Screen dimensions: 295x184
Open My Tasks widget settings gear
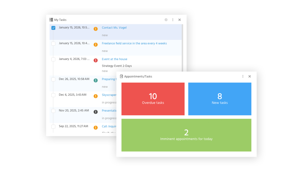(x=166, y=20)
